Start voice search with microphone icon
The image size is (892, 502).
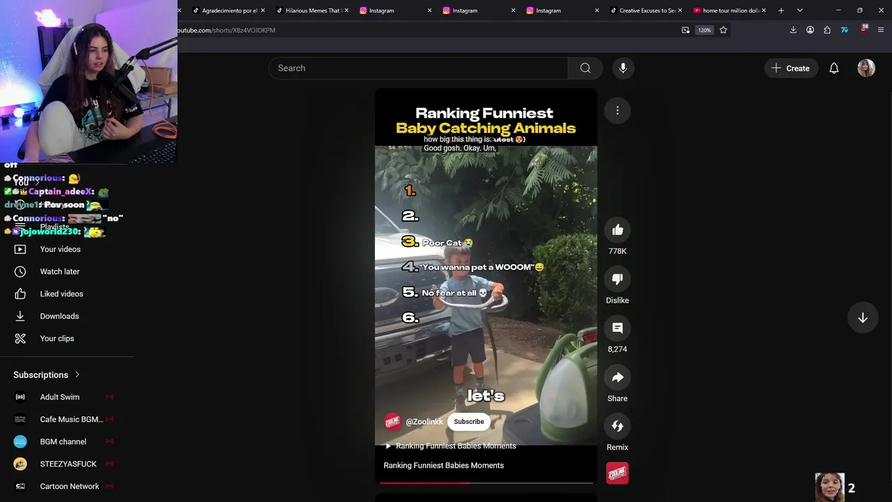(623, 68)
